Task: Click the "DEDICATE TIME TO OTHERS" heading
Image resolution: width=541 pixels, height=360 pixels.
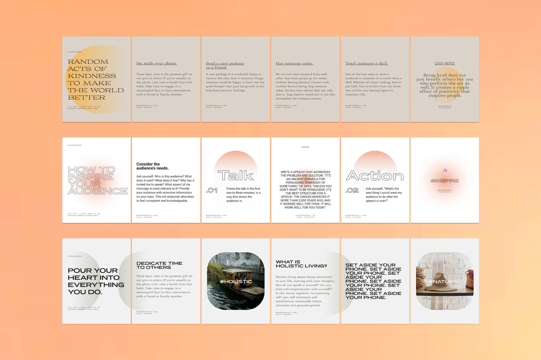Action: click(159, 265)
